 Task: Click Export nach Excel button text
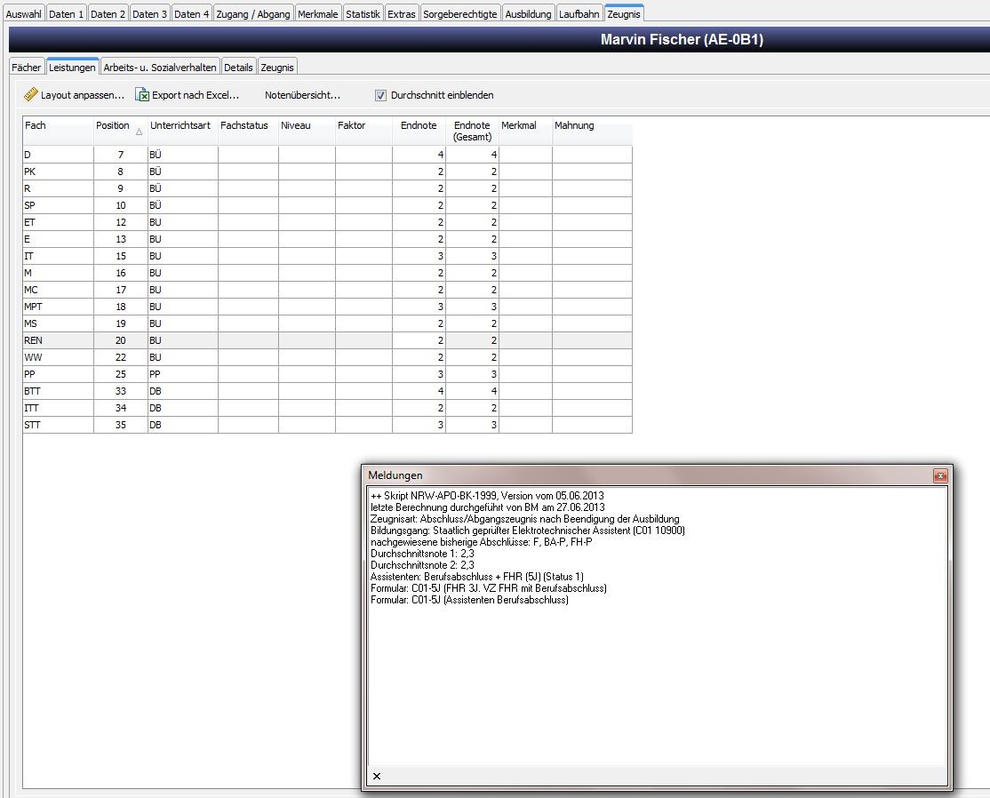196,95
